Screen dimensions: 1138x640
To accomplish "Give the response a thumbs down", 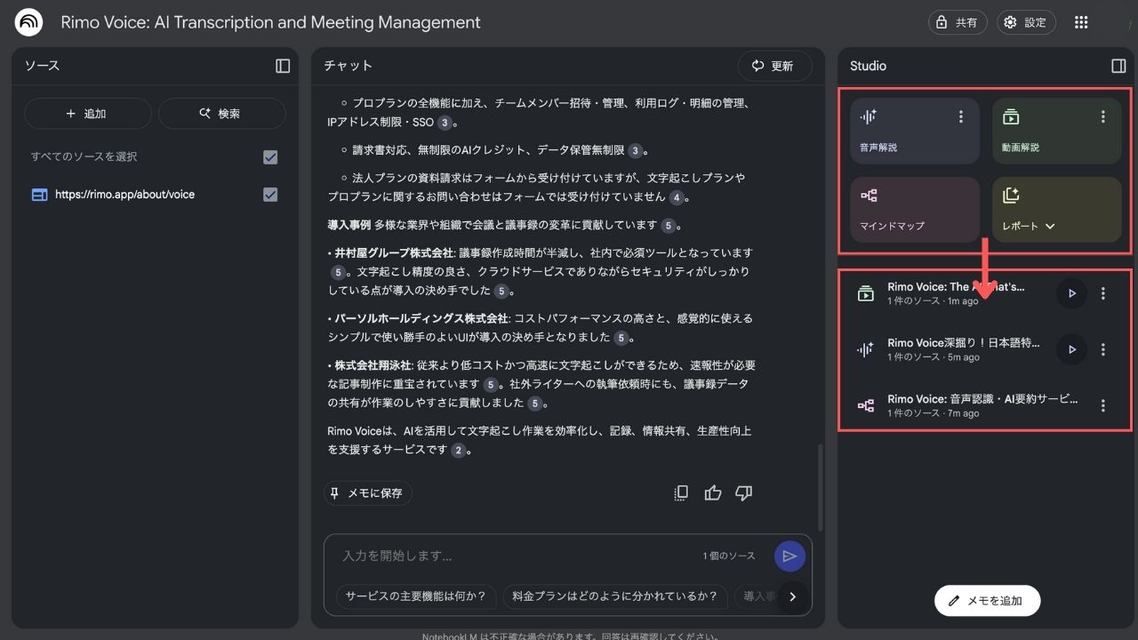I will [743, 493].
